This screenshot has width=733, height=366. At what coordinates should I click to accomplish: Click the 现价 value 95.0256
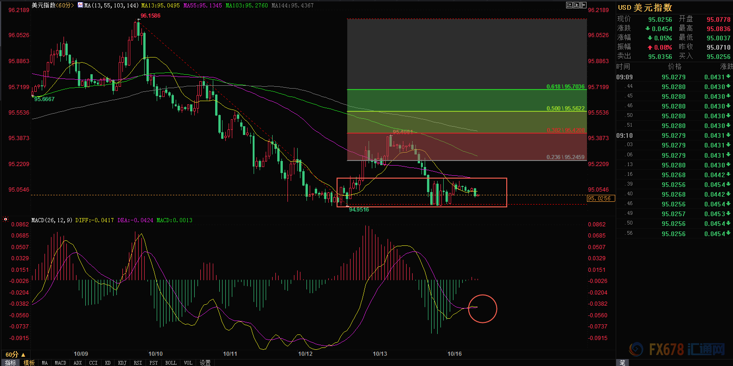point(660,19)
